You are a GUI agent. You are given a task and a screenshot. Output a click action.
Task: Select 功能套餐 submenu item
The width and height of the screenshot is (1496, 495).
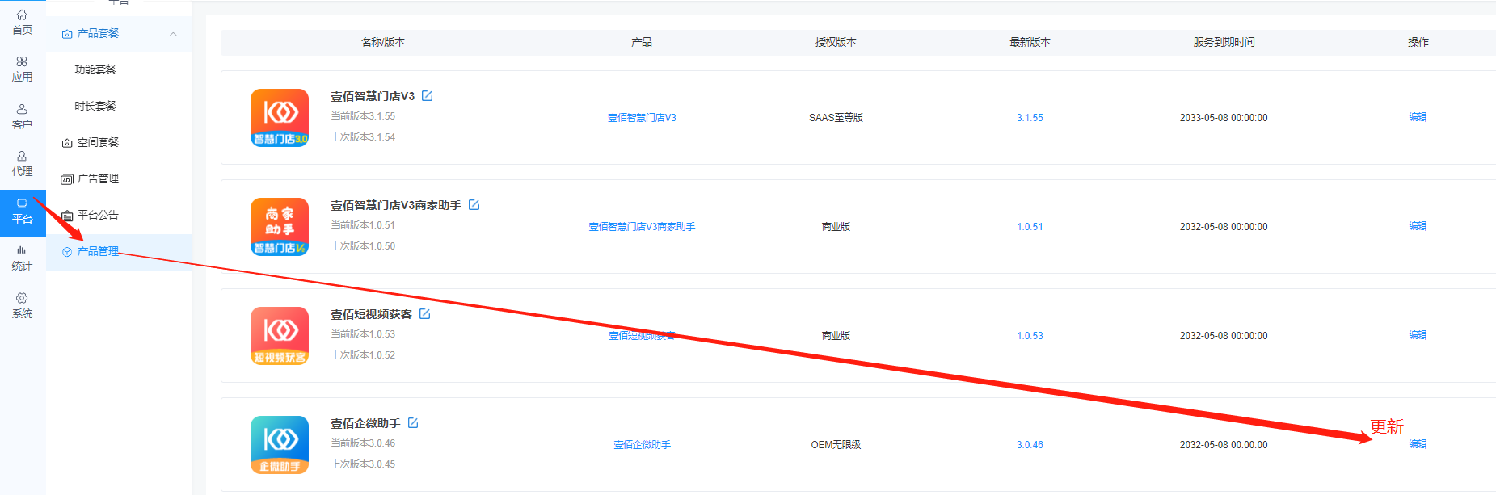95,70
